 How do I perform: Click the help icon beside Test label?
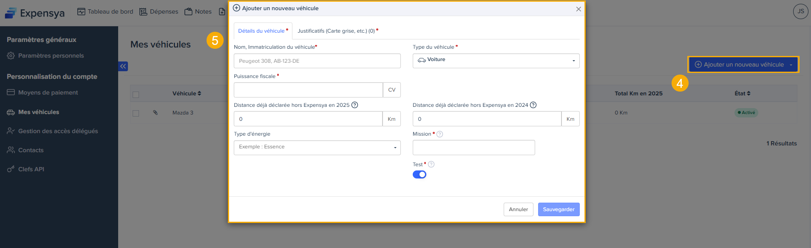tap(431, 164)
